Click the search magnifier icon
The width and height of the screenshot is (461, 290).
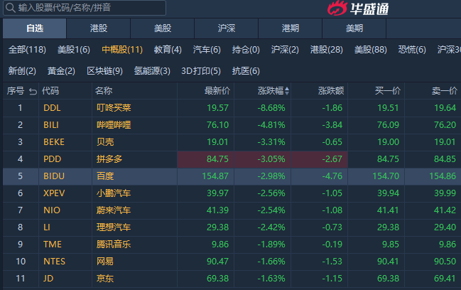coord(10,8)
